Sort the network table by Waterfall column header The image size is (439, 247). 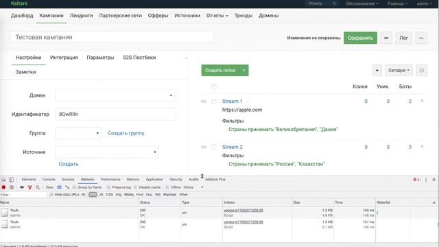(405, 202)
